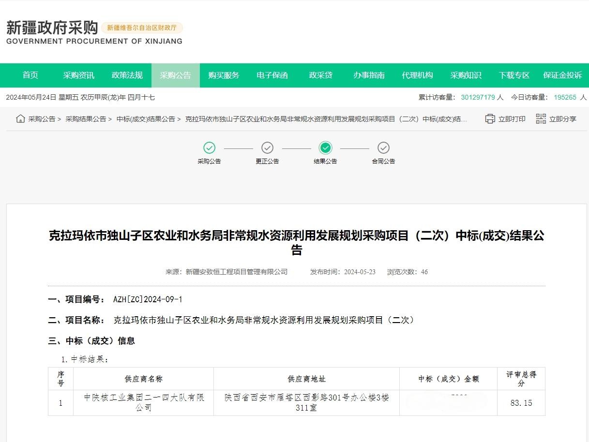Click the 新疆政府采购 site logo

(52, 28)
